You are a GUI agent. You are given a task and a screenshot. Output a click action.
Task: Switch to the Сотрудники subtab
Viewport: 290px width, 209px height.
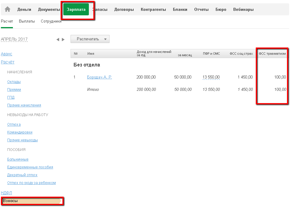(51, 21)
